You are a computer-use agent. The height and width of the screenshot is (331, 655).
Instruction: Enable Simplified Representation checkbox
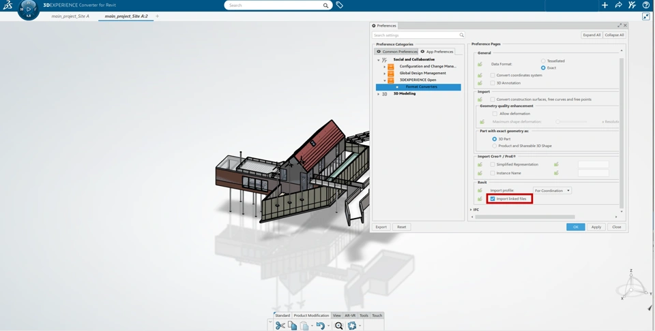[x=493, y=165]
